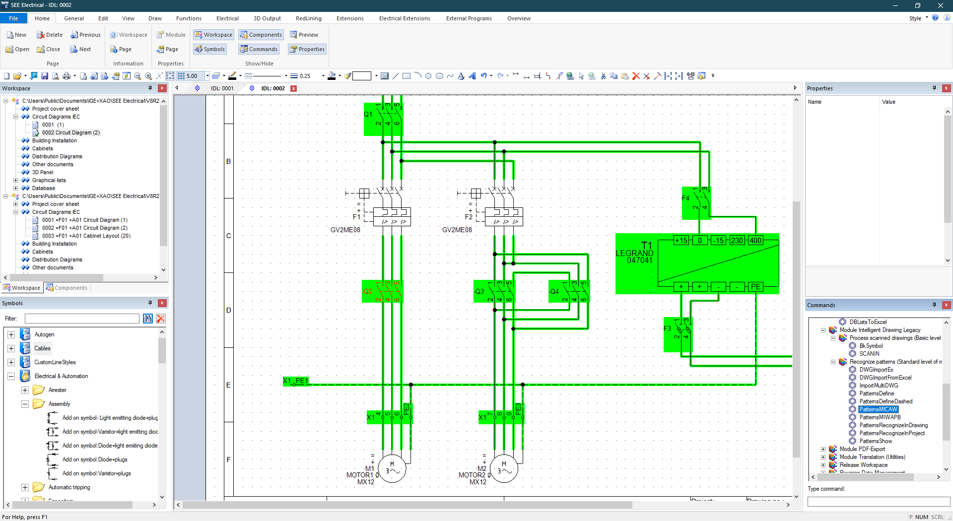Select the Line drawing tool
The height and width of the screenshot is (521, 953).
pyautogui.click(x=396, y=76)
